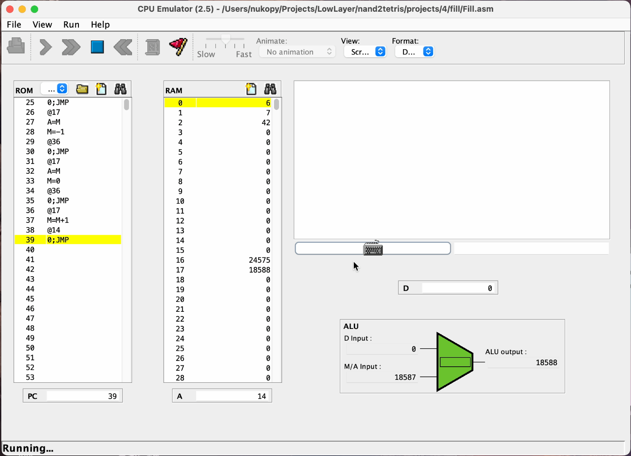Stop the running program with the blue square
Screen dimensions: 631x456
(97, 47)
